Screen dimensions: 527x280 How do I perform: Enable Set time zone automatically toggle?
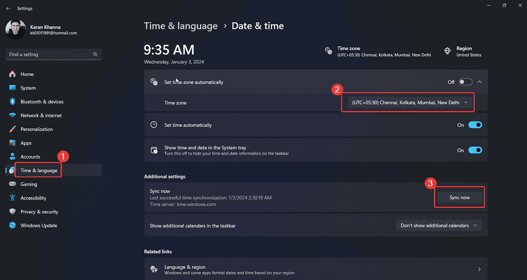point(466,82)
